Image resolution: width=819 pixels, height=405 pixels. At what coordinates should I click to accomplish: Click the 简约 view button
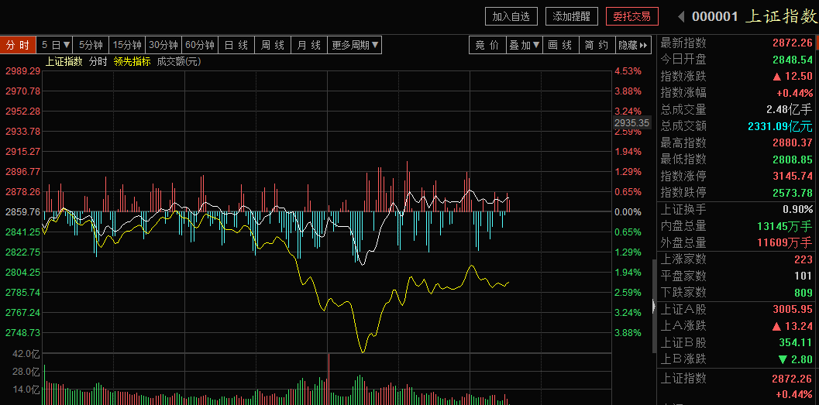point(597,46)
